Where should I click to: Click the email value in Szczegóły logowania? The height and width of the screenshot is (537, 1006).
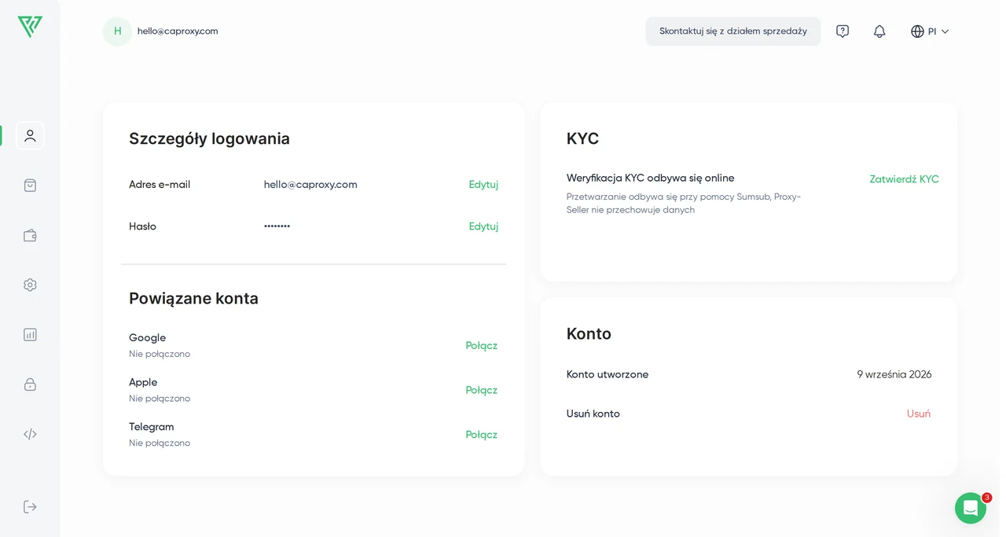coord(310,185)
